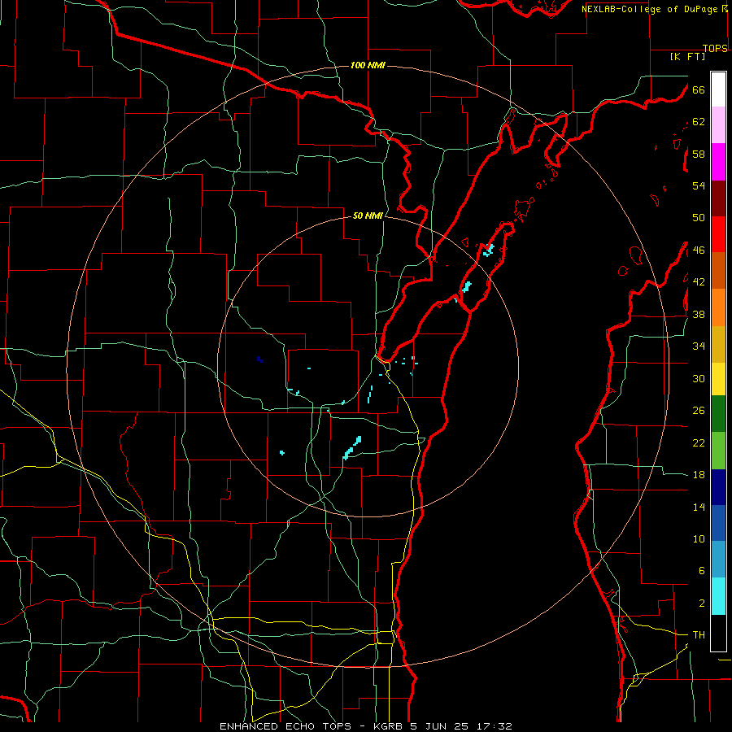
Task: Click the "58" legend value
Action: 699,154
